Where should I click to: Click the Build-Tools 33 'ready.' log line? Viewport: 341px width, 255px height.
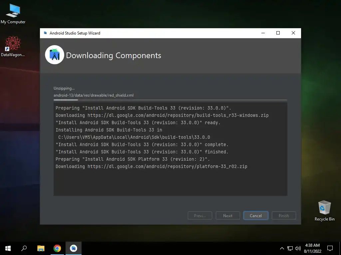138,123
